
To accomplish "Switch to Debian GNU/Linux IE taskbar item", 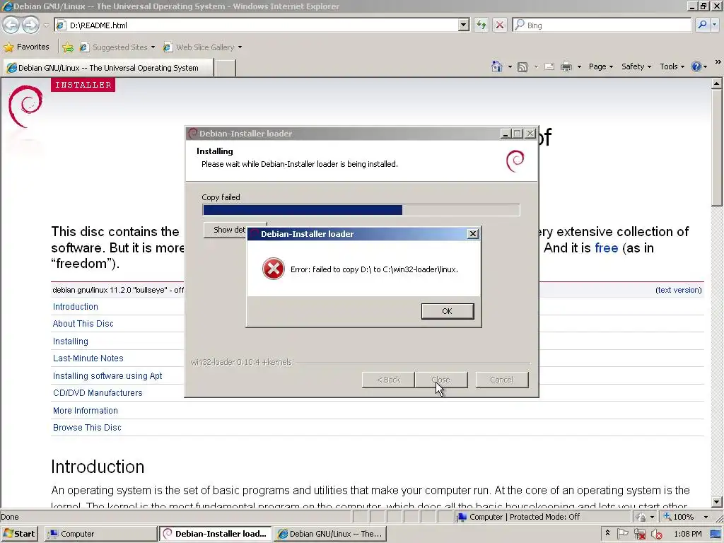I will [329, 534].
